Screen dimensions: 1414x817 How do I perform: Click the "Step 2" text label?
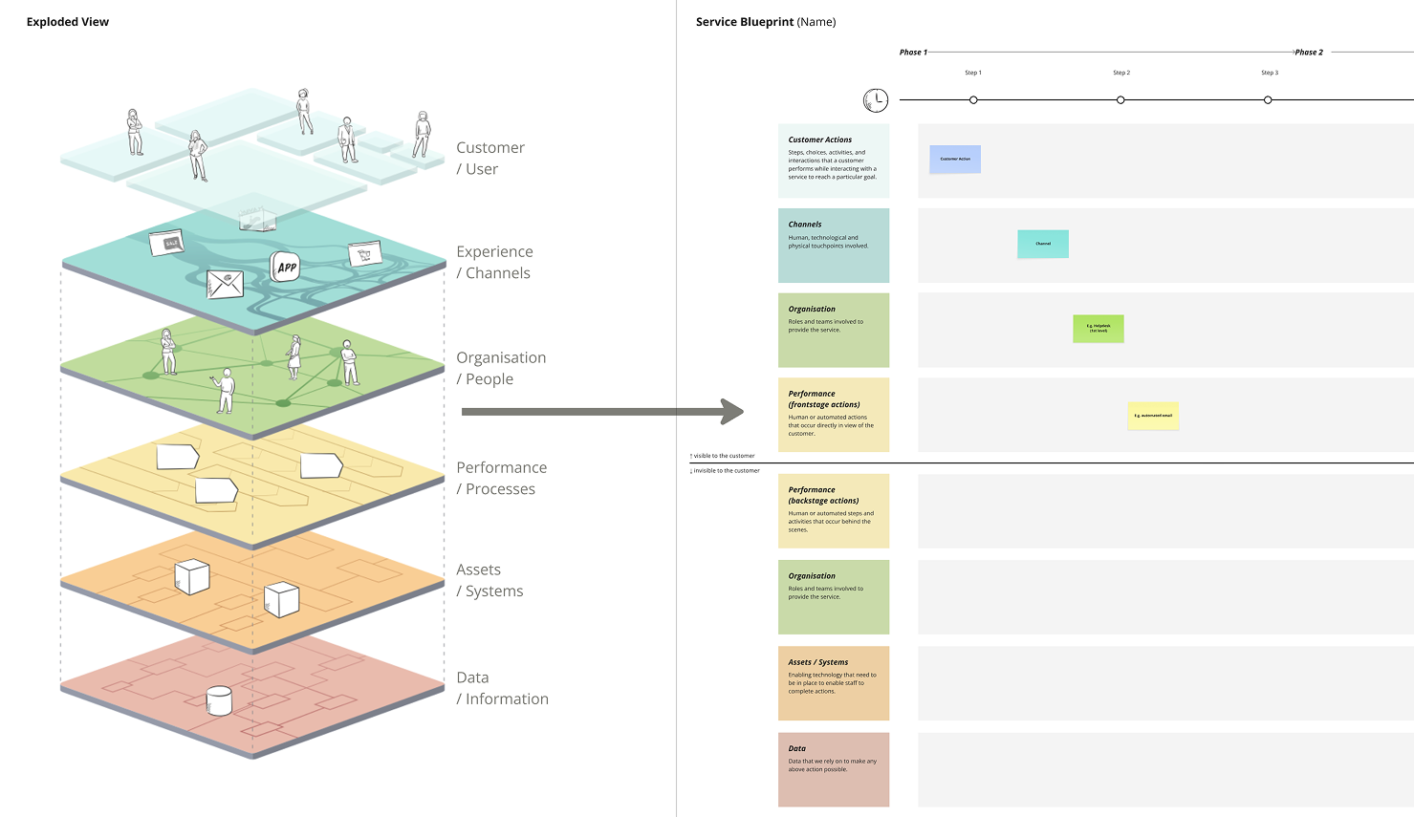[1121, 73]
